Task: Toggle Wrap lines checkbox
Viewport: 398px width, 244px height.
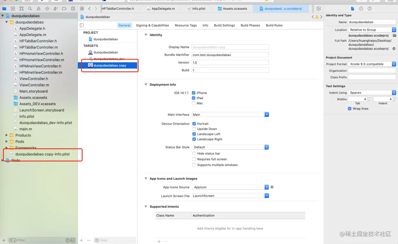Action: click(350, 109)
